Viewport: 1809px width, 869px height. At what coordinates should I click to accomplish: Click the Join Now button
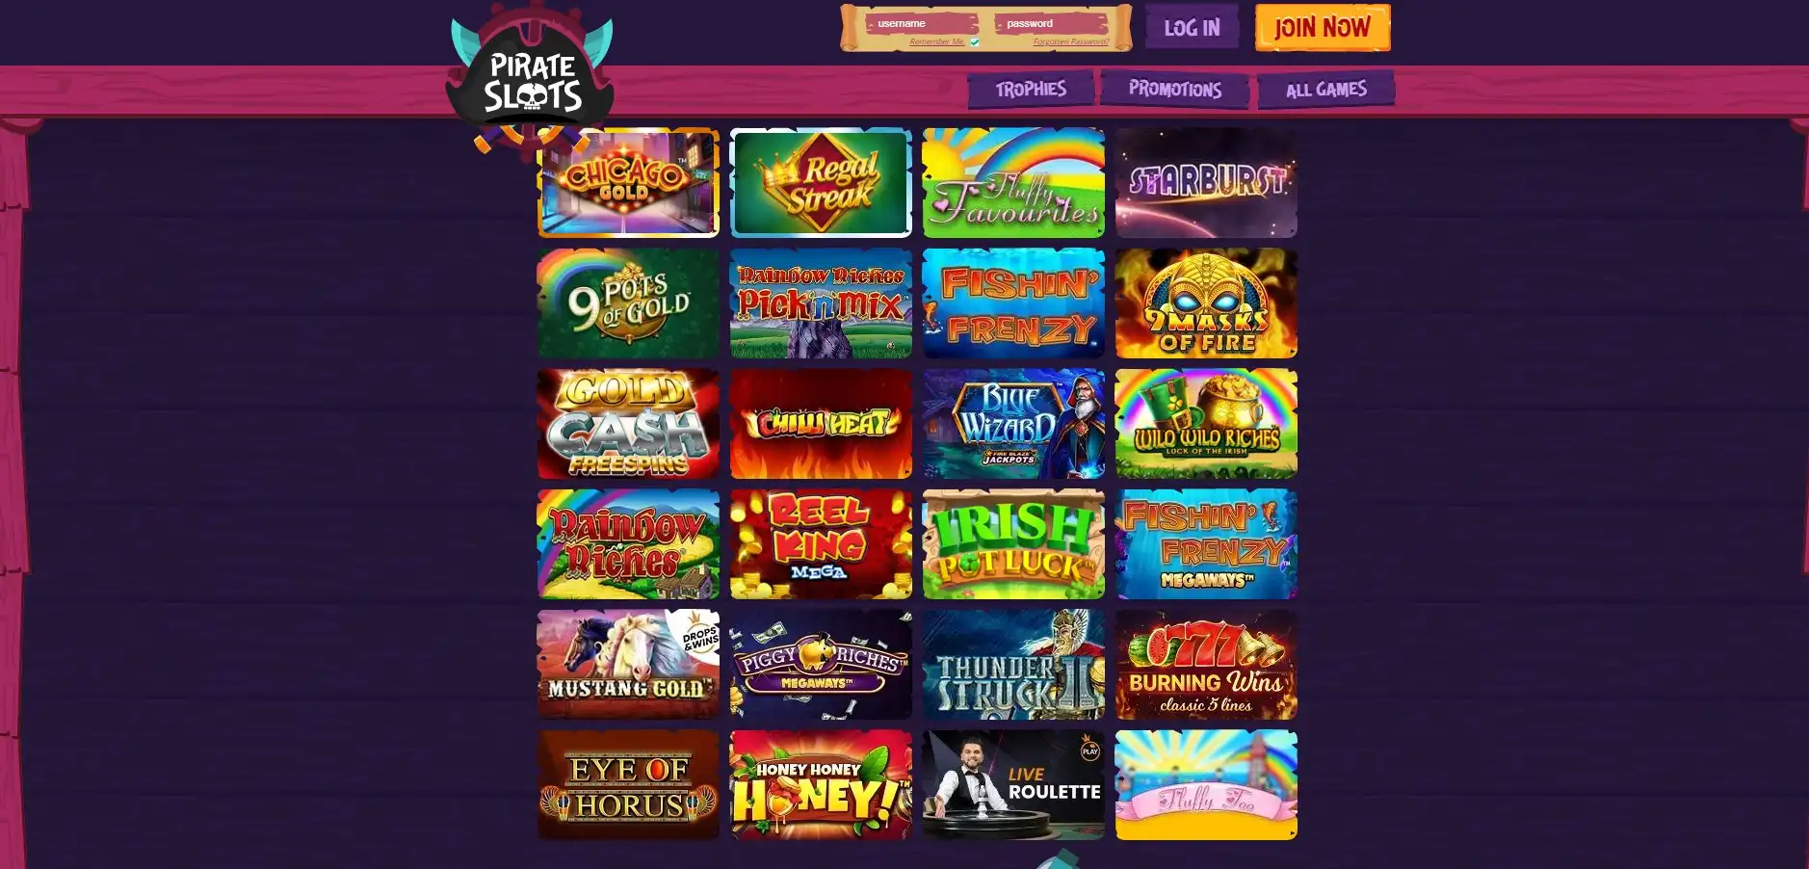[x=1323, y=28]
